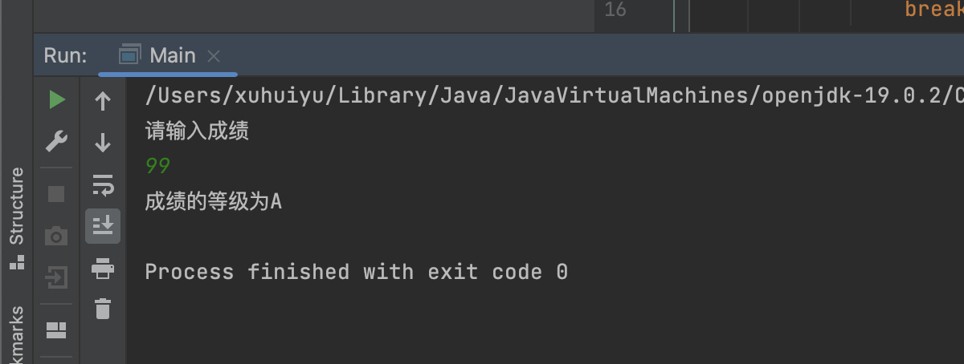Click the 'Process finished with exit code 0' line
The height and width of the screenshot is (364, 964).
(x=356, y=272)
